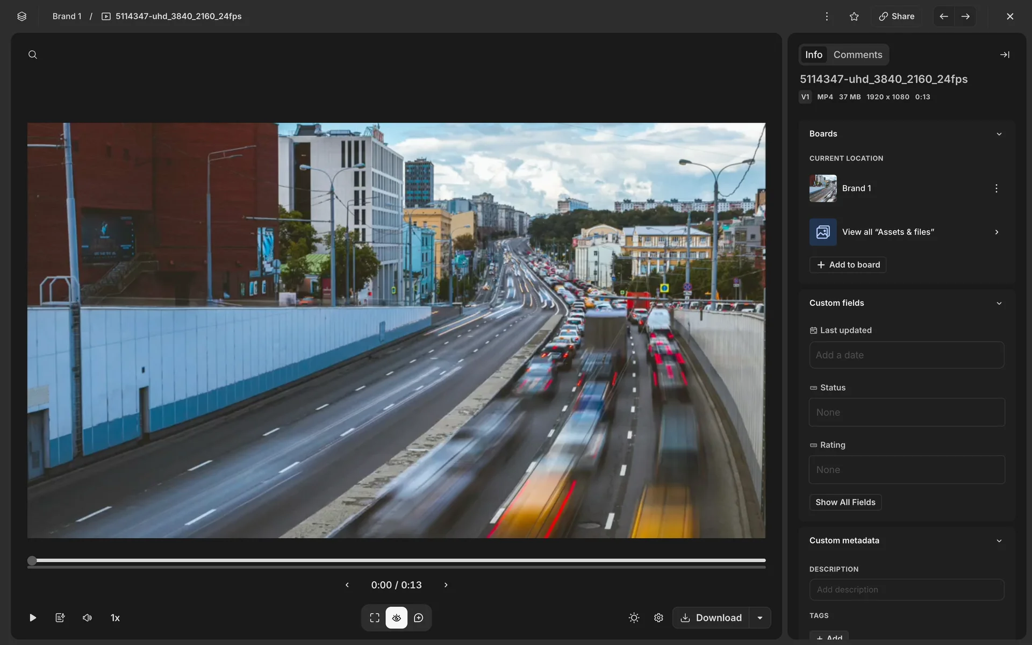Play the video
The height and width of the screenshot is (645, 1032).
coord(33,618)
